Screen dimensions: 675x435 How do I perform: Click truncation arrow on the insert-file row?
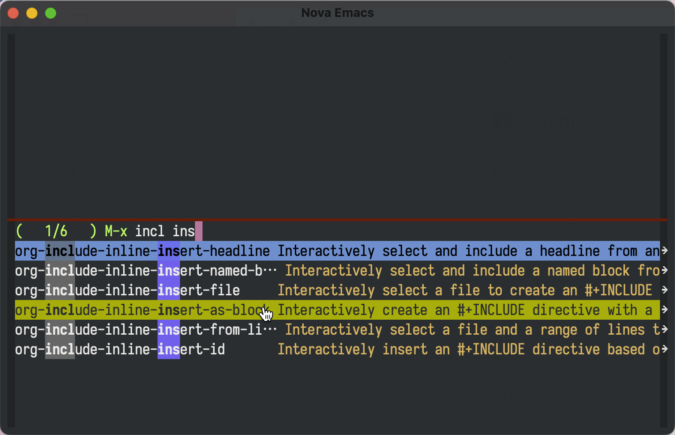point(664,290)
